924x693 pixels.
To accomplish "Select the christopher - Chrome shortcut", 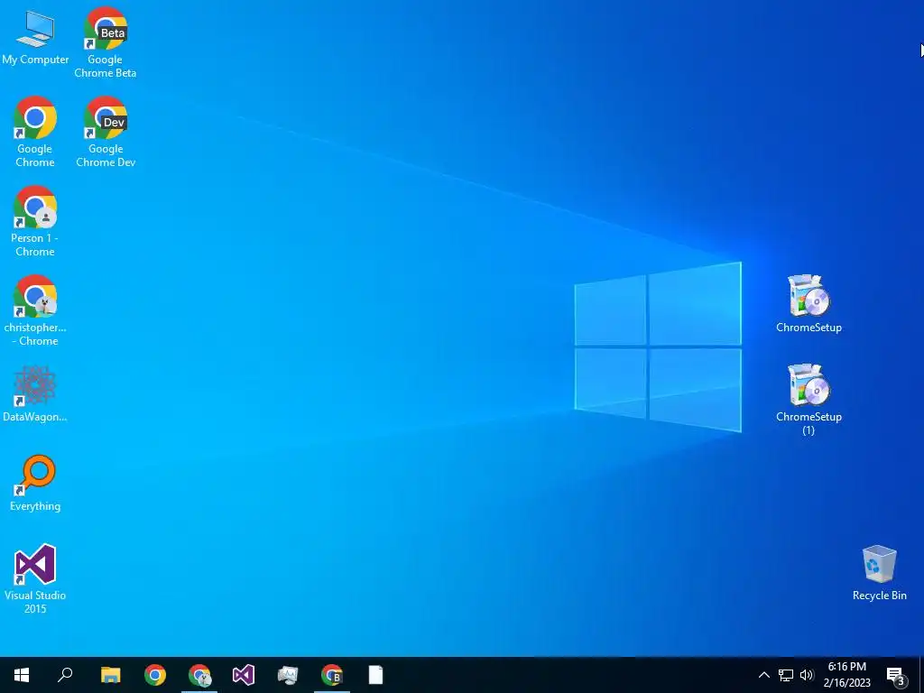I will pyautogui.click(x=35, y=310).
